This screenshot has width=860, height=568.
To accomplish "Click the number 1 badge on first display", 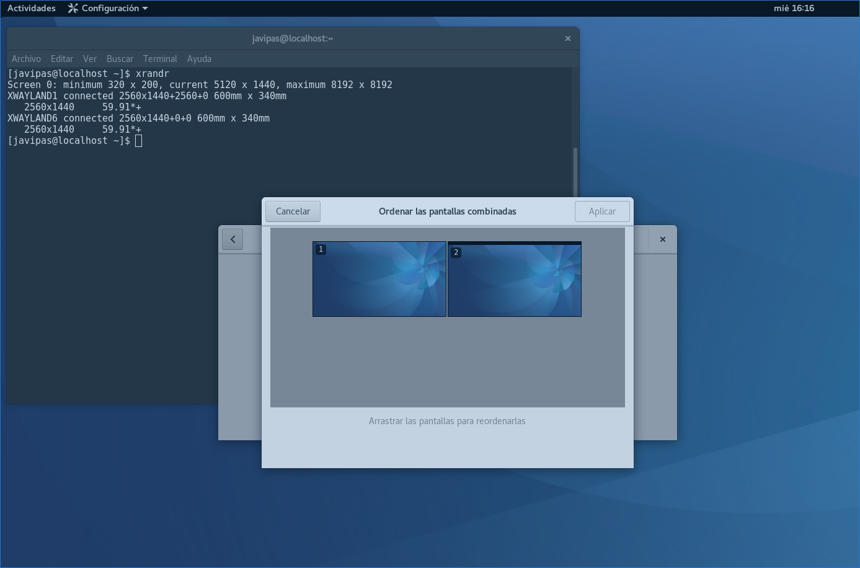I will click(321, 249).
